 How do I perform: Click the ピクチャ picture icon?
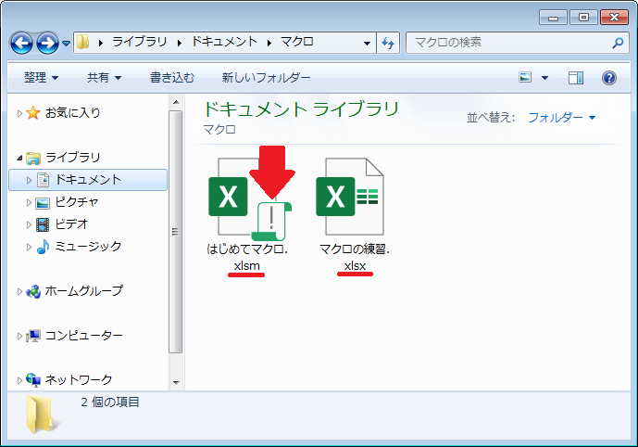coord(43,202)
